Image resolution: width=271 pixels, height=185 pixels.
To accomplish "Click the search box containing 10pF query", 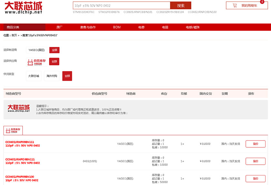I will (121, 5).
